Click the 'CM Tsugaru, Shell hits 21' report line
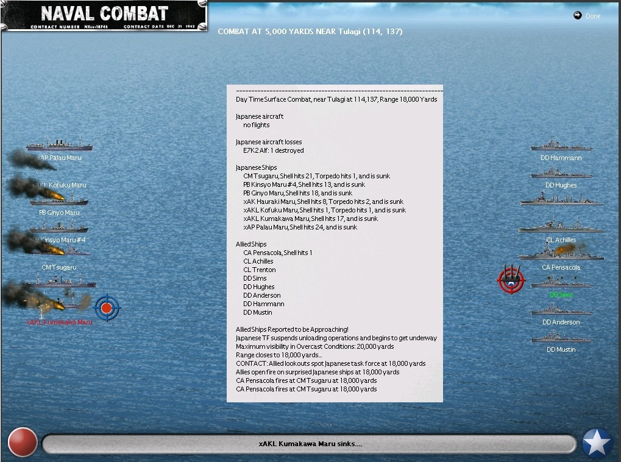The width and height of the screenshot is (621, 462). pyautogui.click(x=317, y=176)
